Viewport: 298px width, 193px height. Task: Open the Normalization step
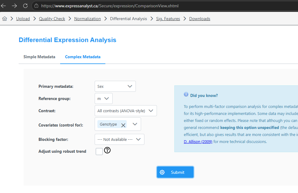tap(87, 19)
